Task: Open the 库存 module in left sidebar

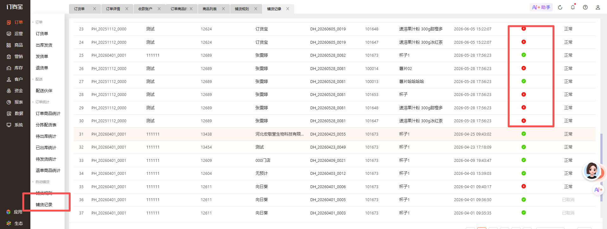Action: (15, 68)
